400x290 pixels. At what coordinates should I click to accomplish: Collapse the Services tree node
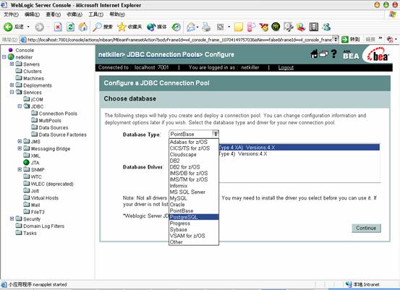pos(12,92)
